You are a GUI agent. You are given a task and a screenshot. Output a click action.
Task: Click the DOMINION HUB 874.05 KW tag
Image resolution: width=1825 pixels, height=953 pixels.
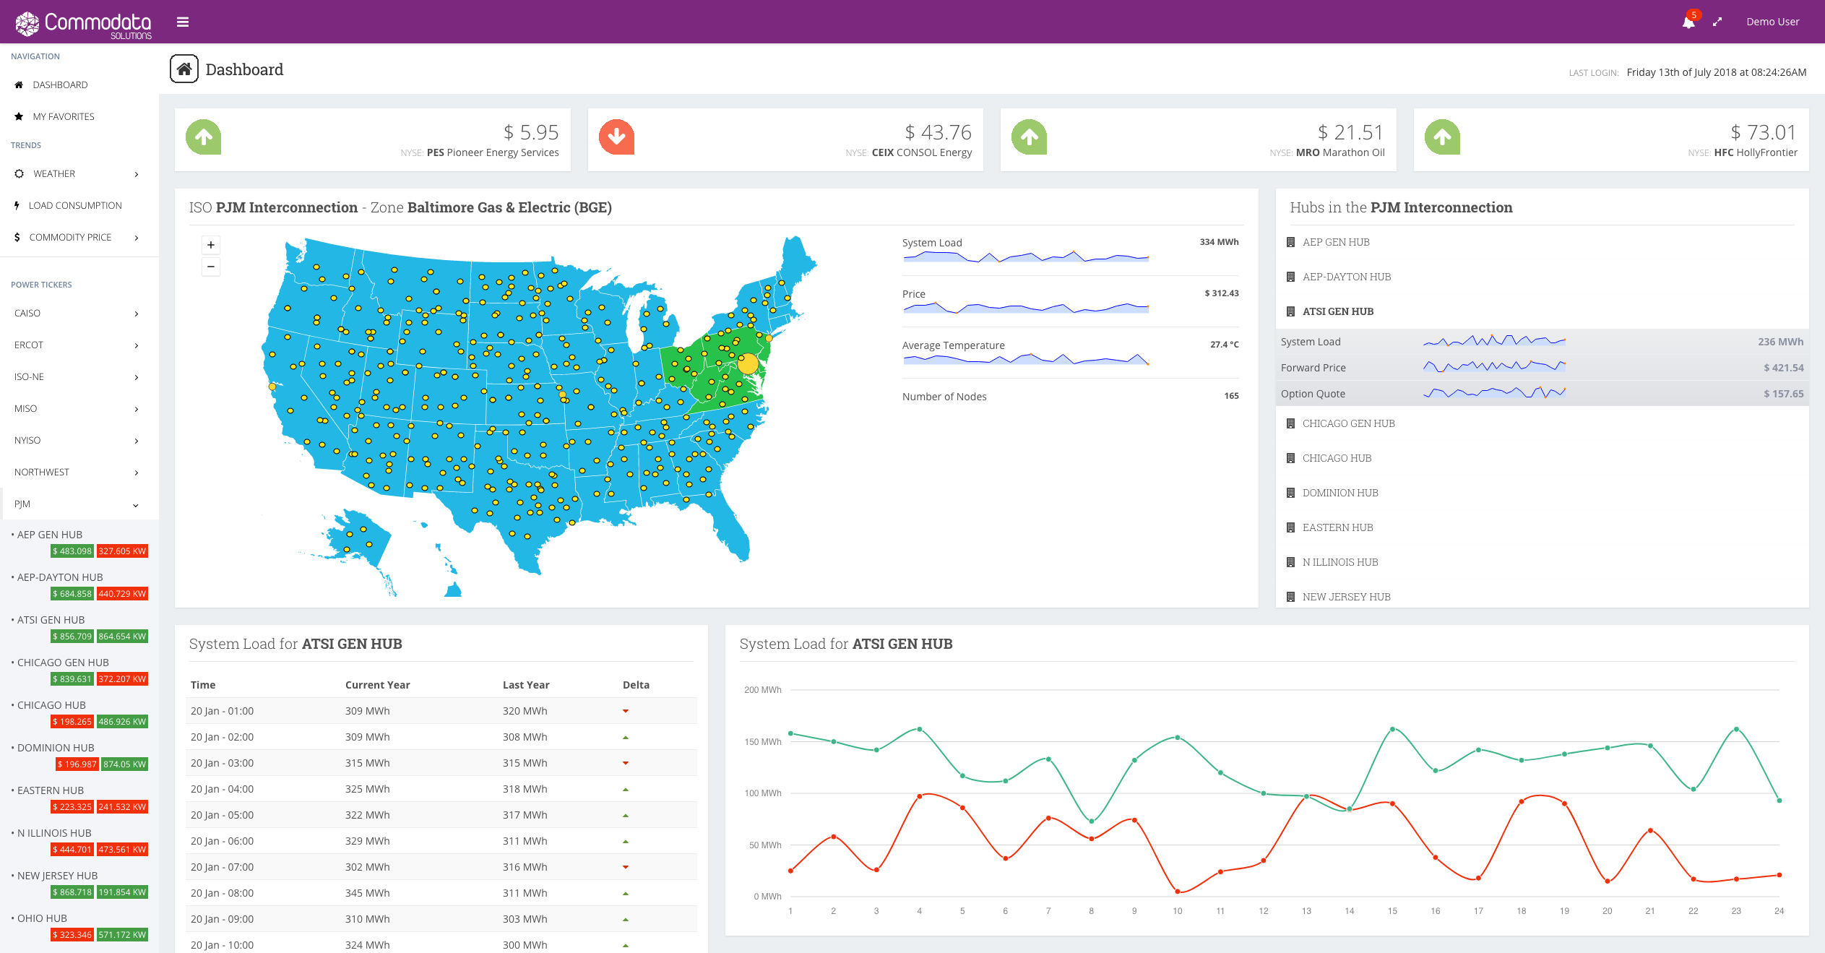(124, 764)
